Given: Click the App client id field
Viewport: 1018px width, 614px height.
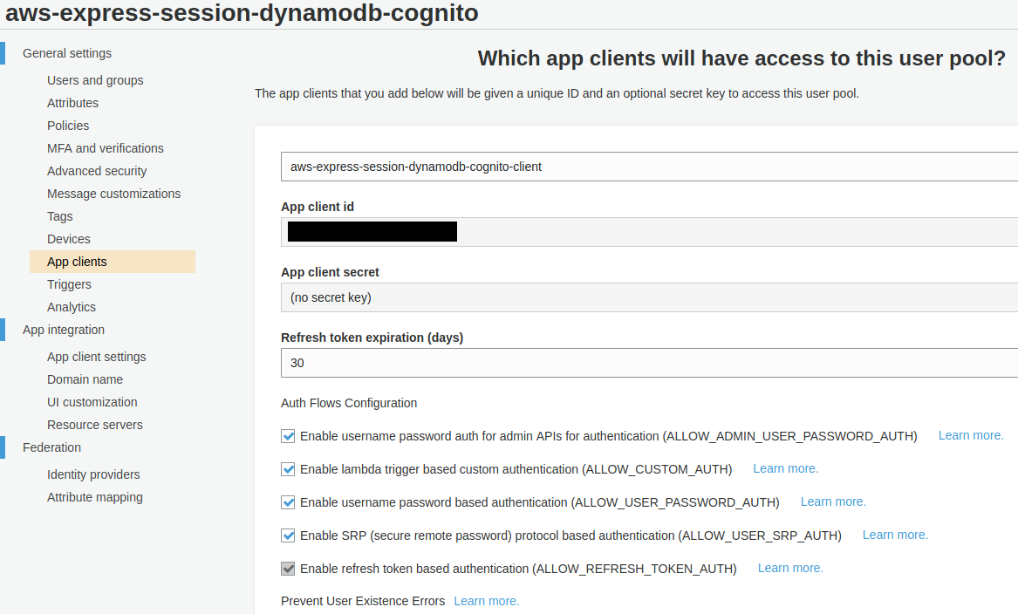Looking at the screenshot, I should click(649, 232).
